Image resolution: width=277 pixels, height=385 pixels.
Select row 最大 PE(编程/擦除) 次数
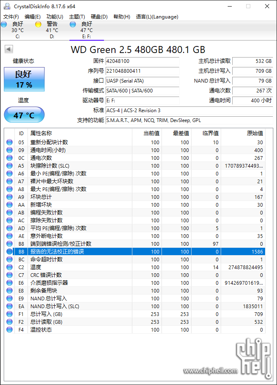pos(134,189)
